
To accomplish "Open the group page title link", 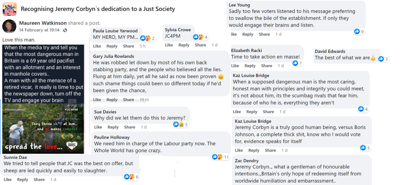I will point(98,8).
